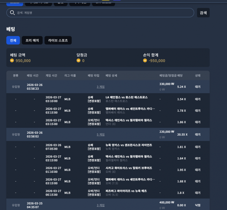The height and width of the screenshot is (210, 227).
Task: Select the LA 에인절스 vs 휴스턴 애스트로스 row
Action: pos(108,99)
